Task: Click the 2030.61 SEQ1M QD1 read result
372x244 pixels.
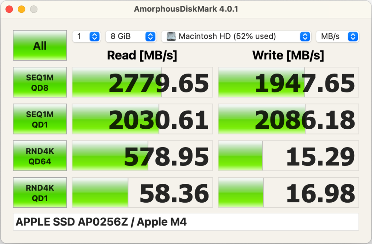Action: (142, 119)
